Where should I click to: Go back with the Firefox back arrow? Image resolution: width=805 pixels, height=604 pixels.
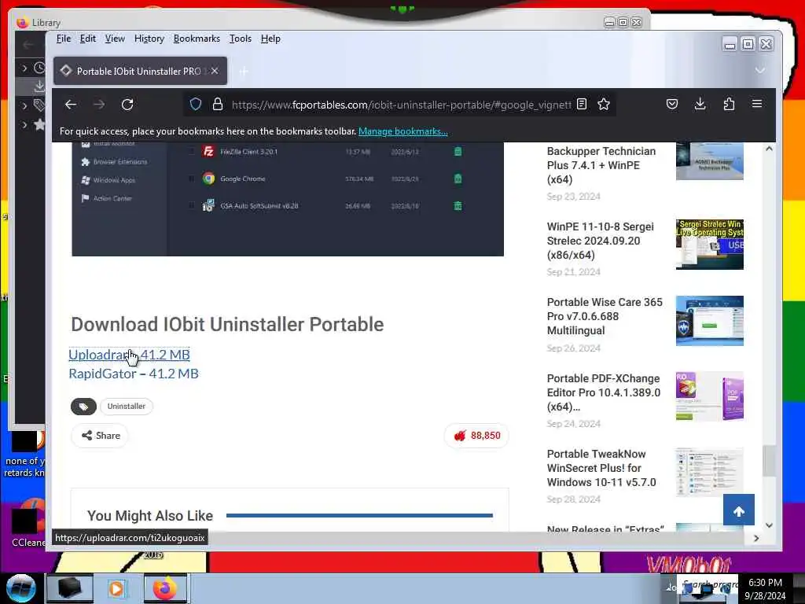[x=71, y=105]
